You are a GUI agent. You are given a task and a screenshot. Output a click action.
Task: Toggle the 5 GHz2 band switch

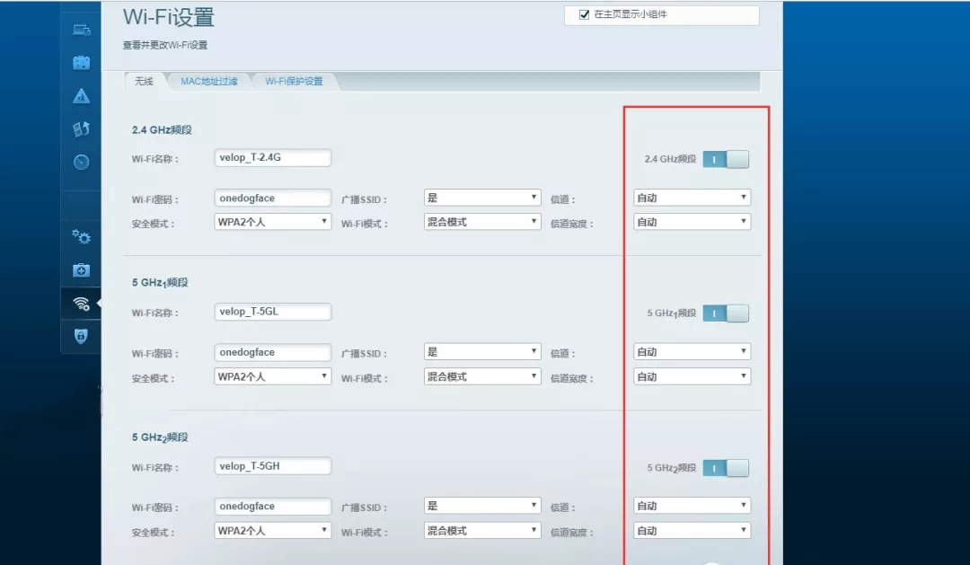[726, 468]
